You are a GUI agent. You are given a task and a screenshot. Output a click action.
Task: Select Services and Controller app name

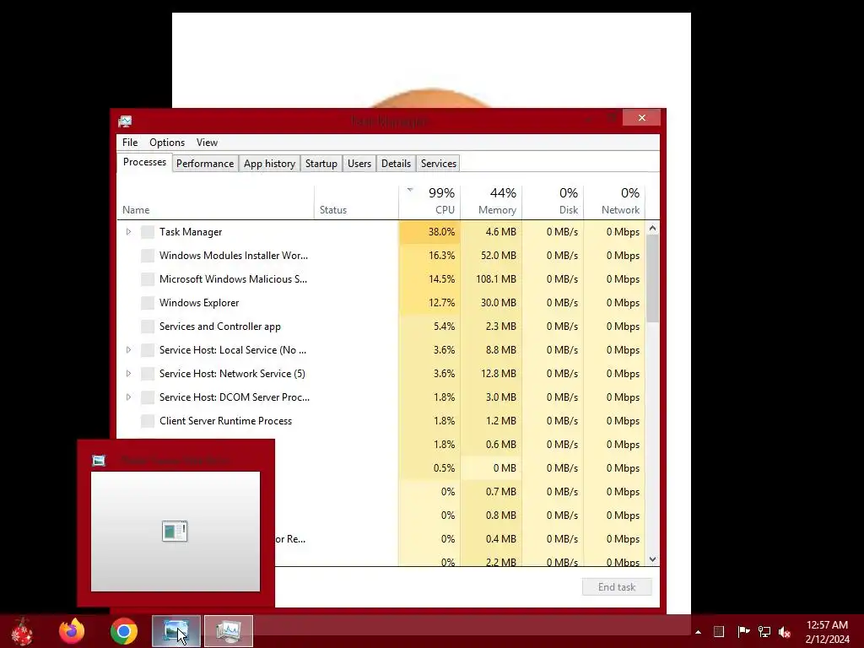(x=220, y=327)
